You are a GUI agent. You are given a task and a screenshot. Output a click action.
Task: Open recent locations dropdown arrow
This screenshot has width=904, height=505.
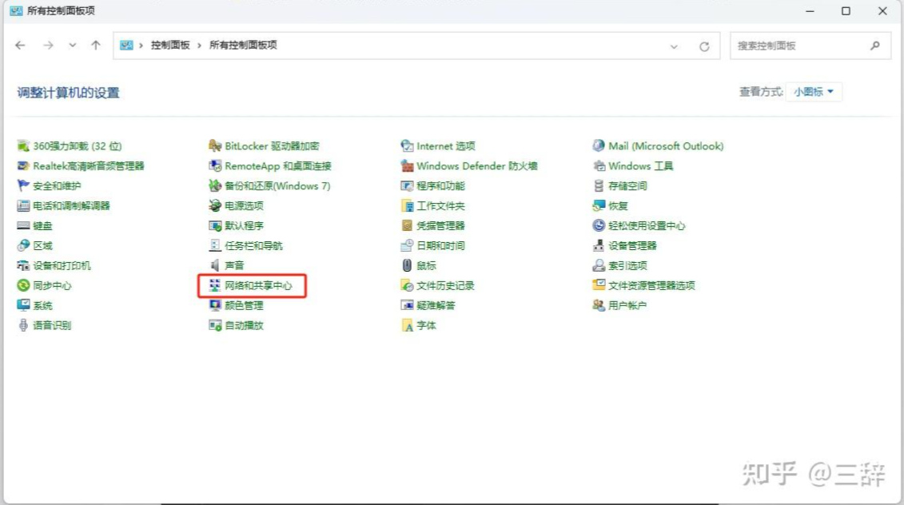tap(73, 46)
